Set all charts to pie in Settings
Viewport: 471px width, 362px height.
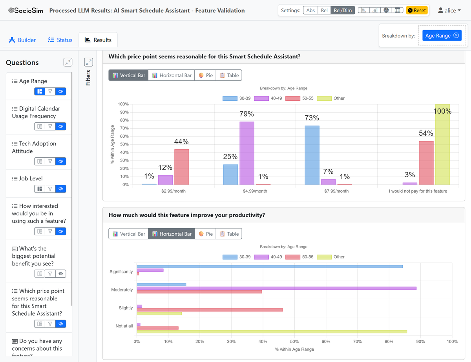(386, 10)
